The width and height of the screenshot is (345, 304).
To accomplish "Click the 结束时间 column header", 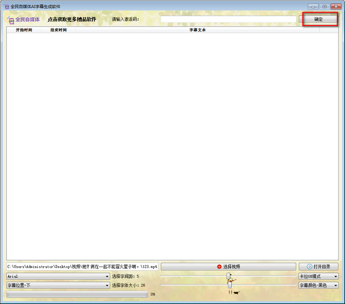I will 58,30.
